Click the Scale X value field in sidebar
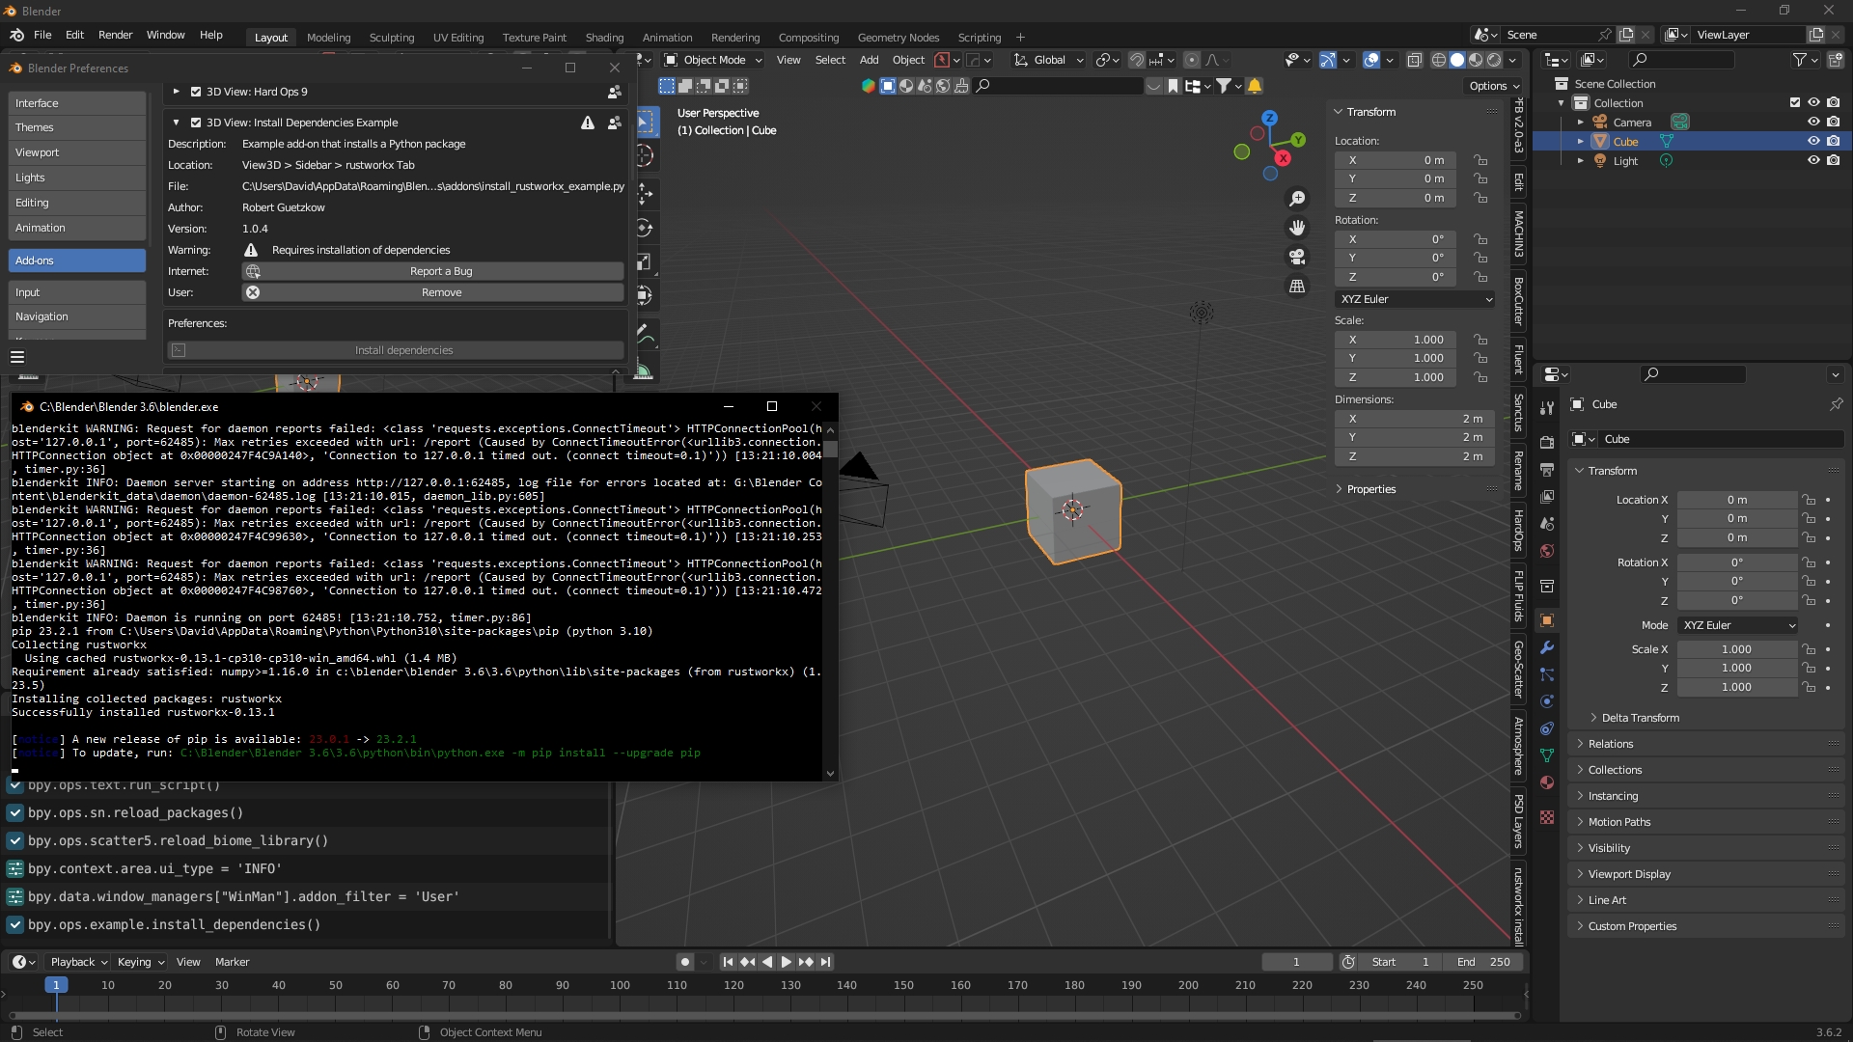 click(1397, 340)
